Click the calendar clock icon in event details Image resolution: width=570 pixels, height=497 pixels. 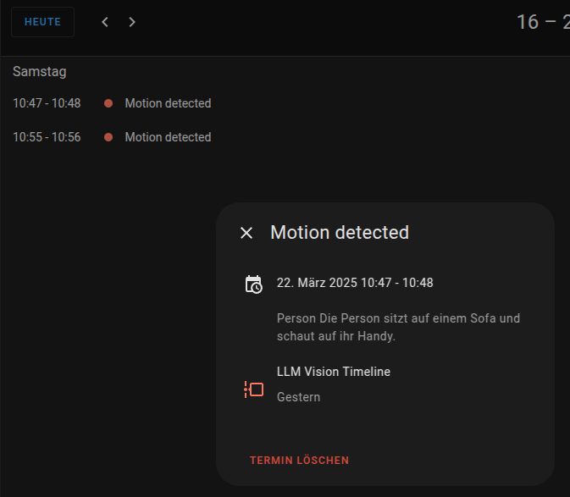(253, 284)
